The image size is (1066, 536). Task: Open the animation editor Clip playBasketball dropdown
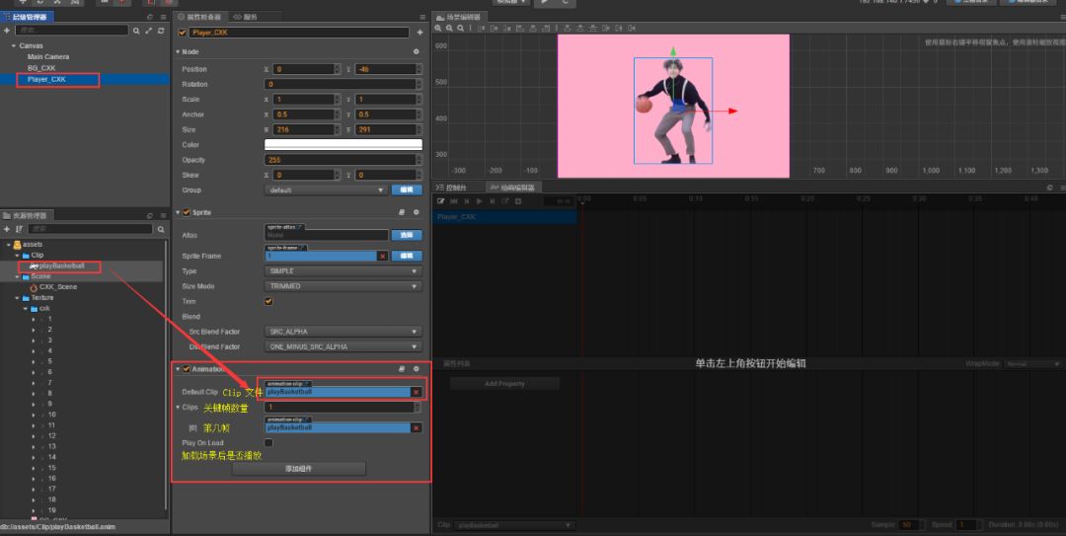click(x=514, y=525)
